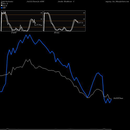Click the 27.88 value in the FAST chart

[x=38, y=25]
